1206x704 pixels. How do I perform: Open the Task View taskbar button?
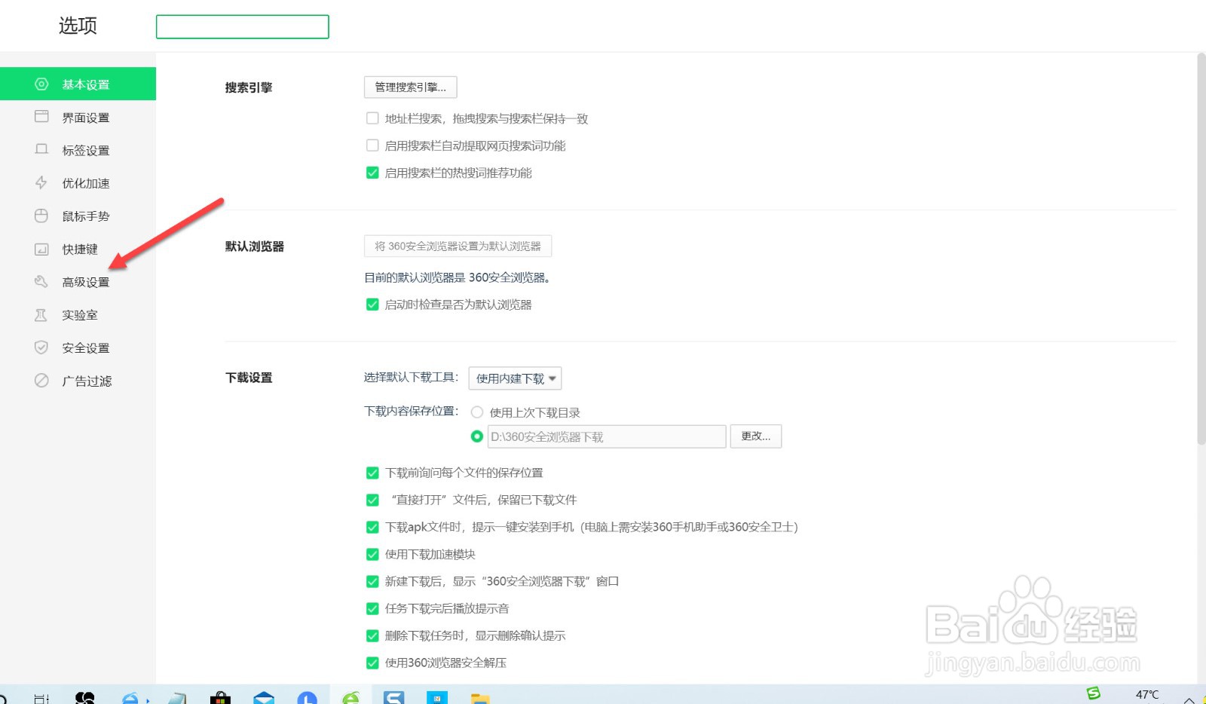click(41, 699)
